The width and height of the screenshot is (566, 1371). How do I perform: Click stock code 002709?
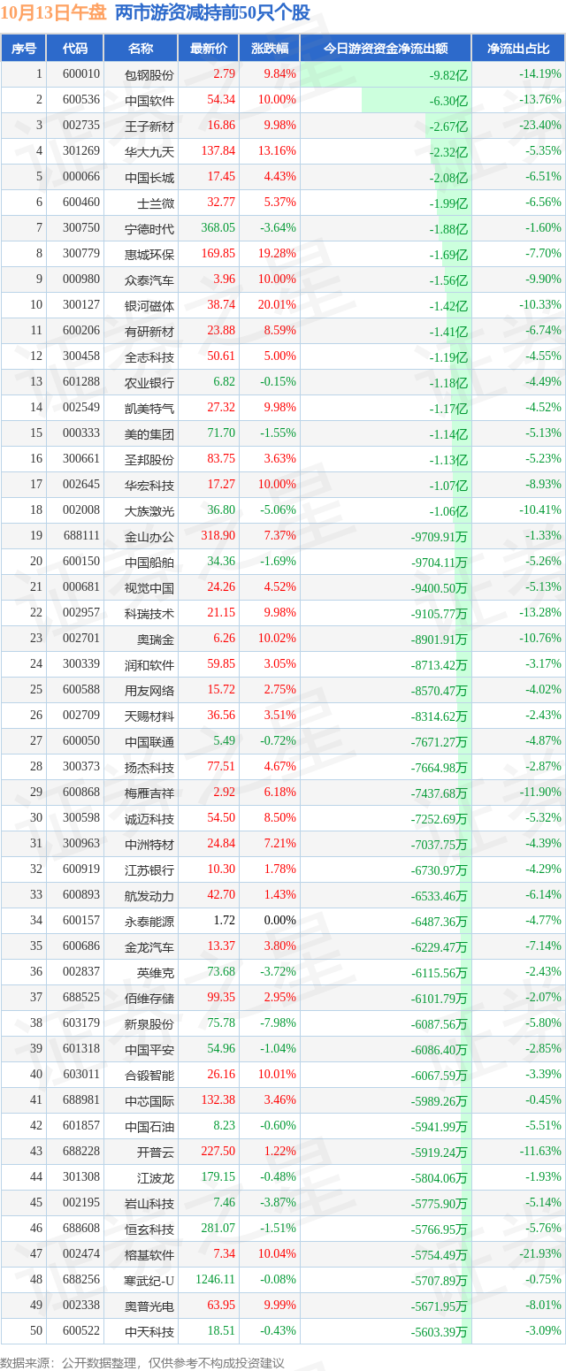click(80, 716)
